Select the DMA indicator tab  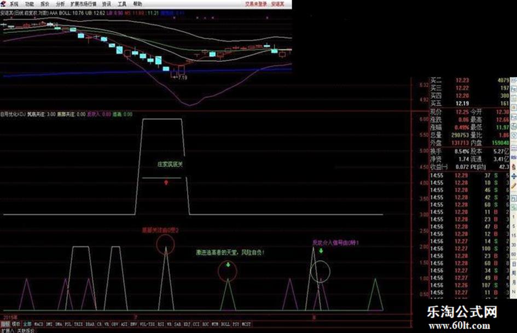[x=59, y=324]
